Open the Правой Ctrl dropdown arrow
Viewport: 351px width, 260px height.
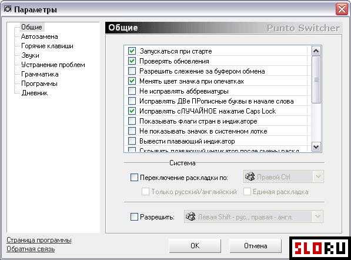[318, 176]
